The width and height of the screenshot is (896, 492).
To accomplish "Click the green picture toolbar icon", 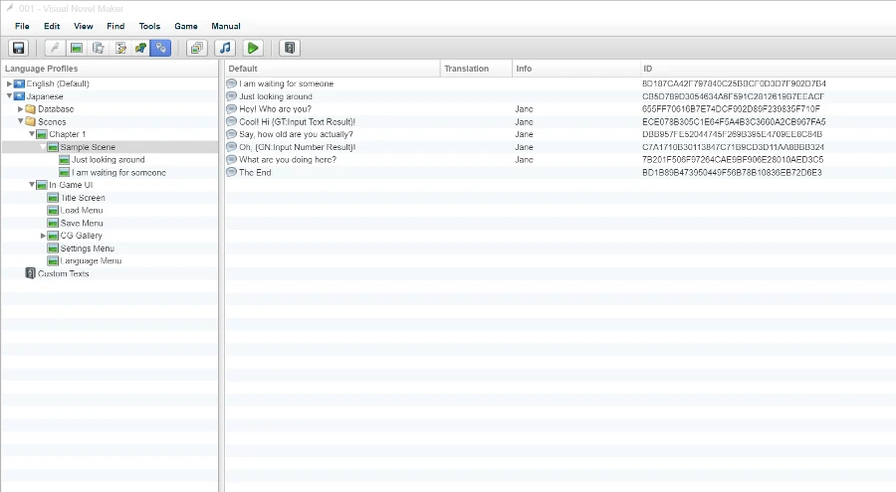I will (x=76, y=48).
